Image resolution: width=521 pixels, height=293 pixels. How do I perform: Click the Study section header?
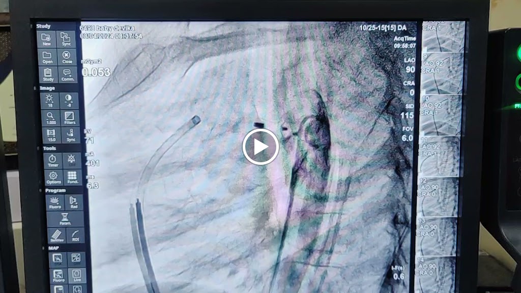click(44, 26)
